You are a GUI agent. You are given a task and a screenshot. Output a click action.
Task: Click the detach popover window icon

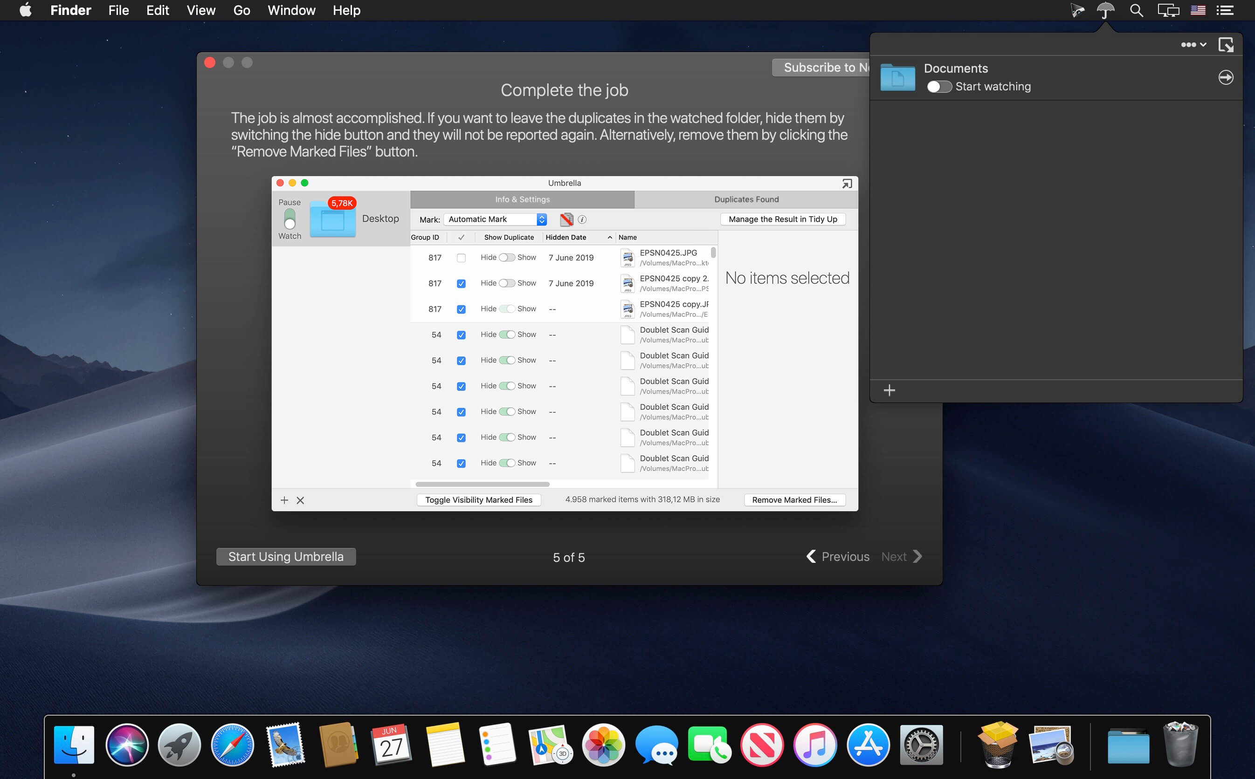click(x=1226, y=45)
